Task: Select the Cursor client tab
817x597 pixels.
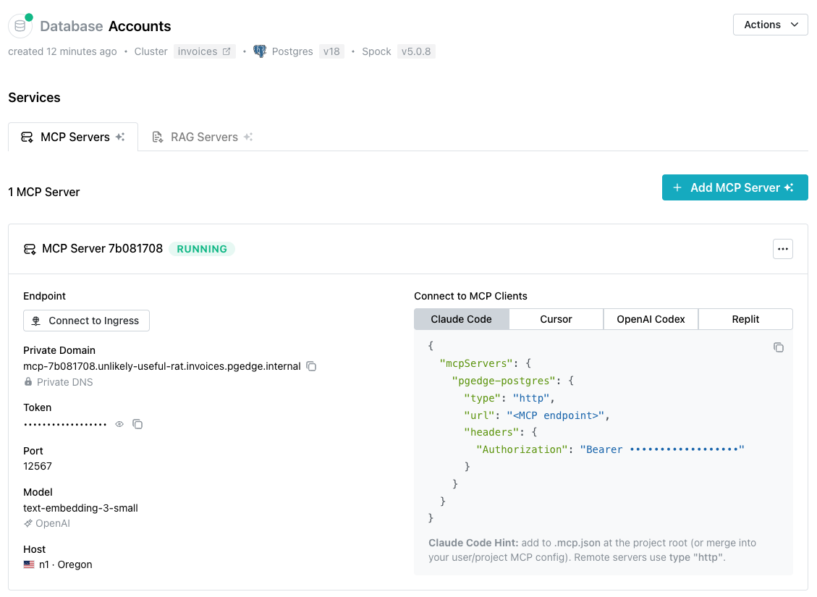Action: coord(556,319)
